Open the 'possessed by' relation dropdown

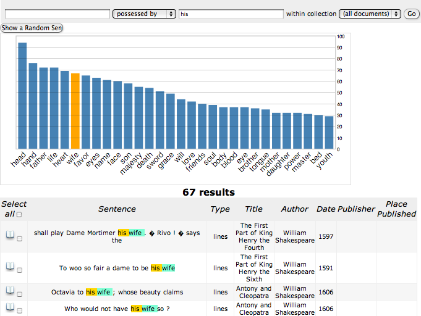[144, 14]
